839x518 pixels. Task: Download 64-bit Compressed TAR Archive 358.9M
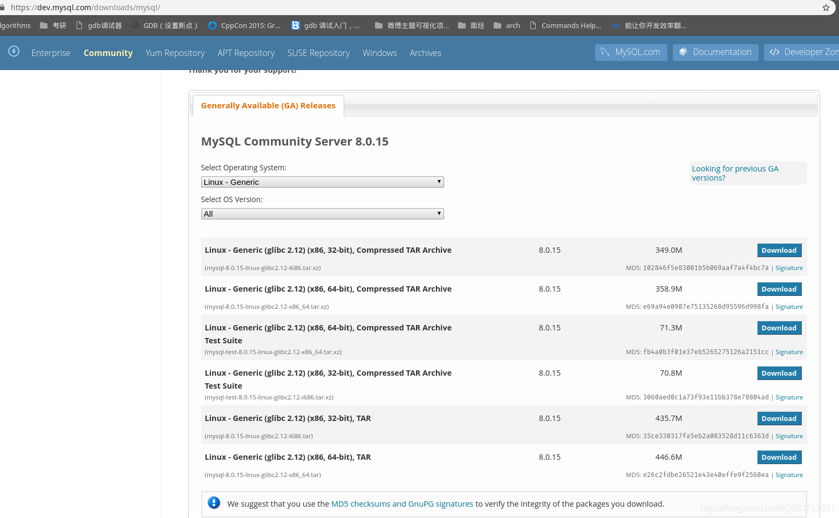pyautogui.click(x=779, y=289)
